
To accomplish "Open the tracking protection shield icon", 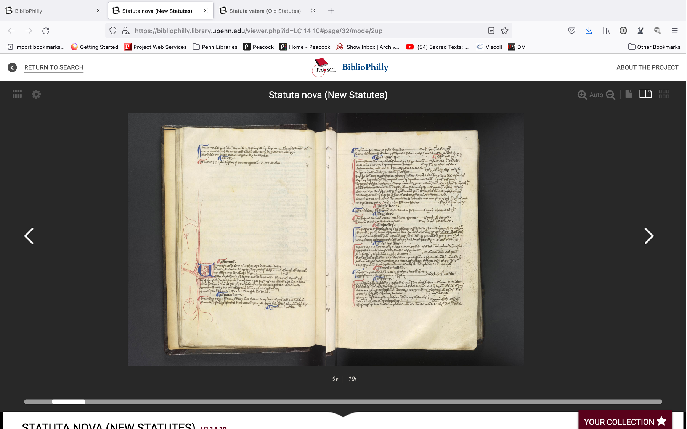I will [x=113, y=31].
